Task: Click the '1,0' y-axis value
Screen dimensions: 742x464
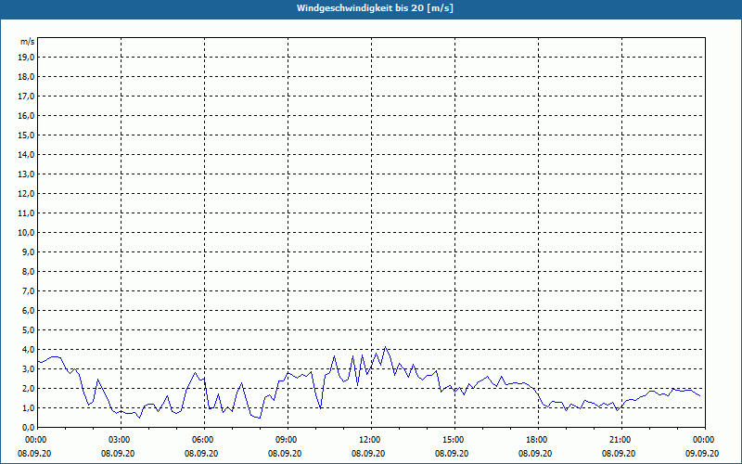Action: pyautogui.click(x=30, y=407)
